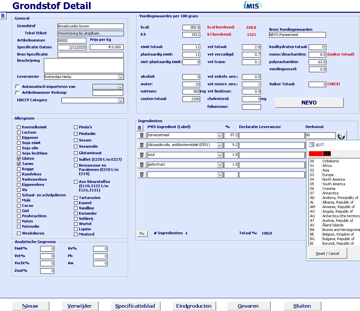The width and height of the screenshot is (360, 311).
Task: Choose Austria, Republic of from list
Action: click(334, 221)
